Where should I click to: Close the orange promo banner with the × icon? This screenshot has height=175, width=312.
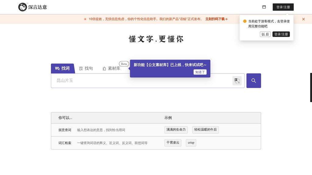click(303, 19)
